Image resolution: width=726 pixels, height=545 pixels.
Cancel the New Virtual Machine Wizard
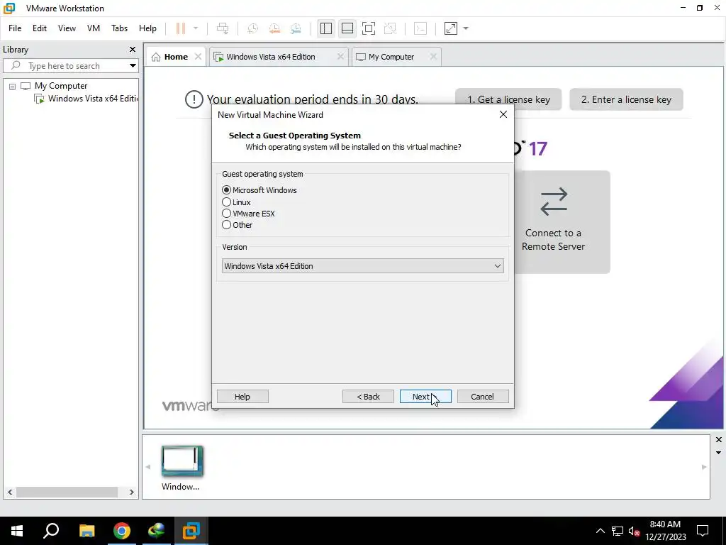point(482,397)
